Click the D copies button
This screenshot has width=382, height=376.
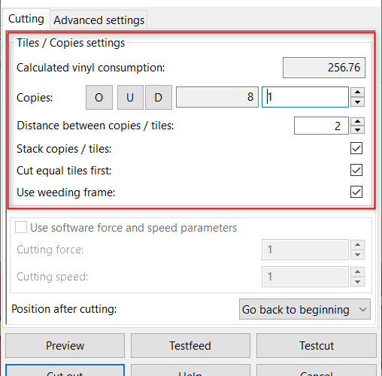159,97
